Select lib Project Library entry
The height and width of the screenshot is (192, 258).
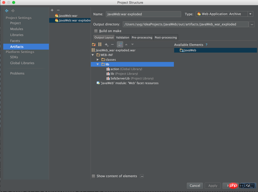pos(122,74)
